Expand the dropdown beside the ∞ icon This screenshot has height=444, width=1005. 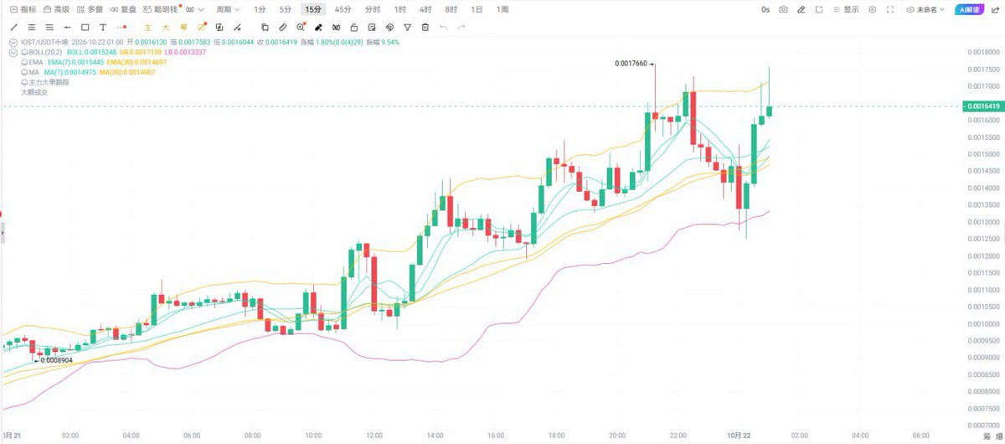201,9
